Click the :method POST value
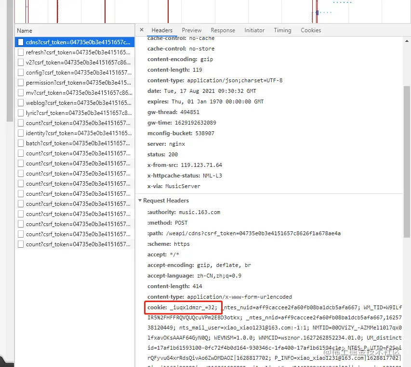This screenshot has height=367, width=411. point(181,223)
